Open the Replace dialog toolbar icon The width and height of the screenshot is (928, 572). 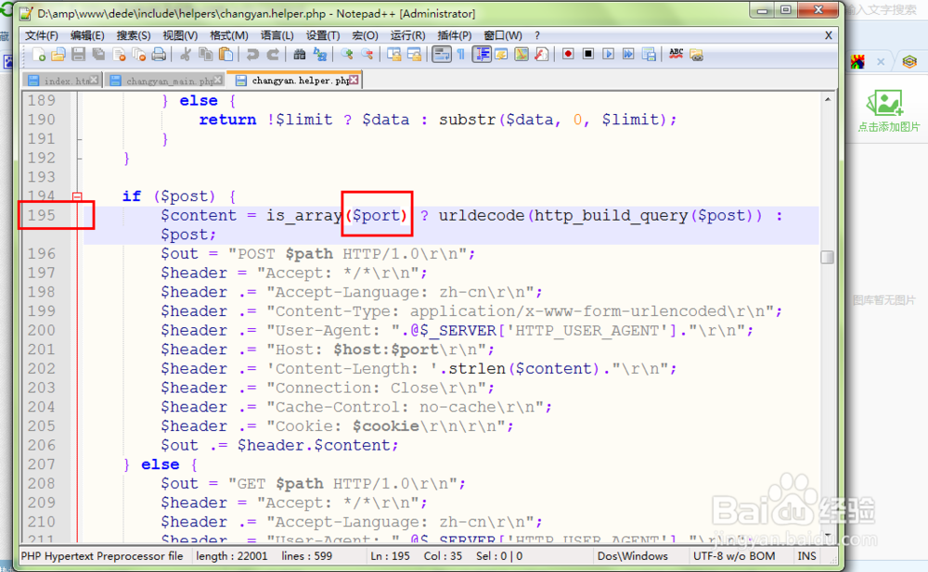319,55
